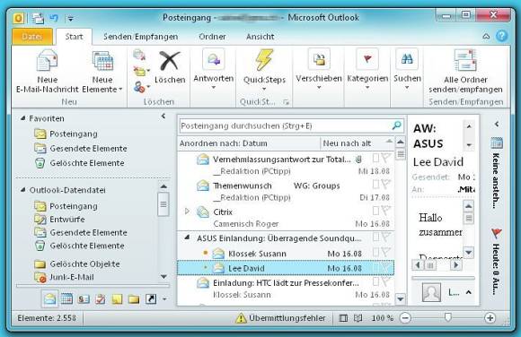Adjust the zoom slider handle

point(448,317)
